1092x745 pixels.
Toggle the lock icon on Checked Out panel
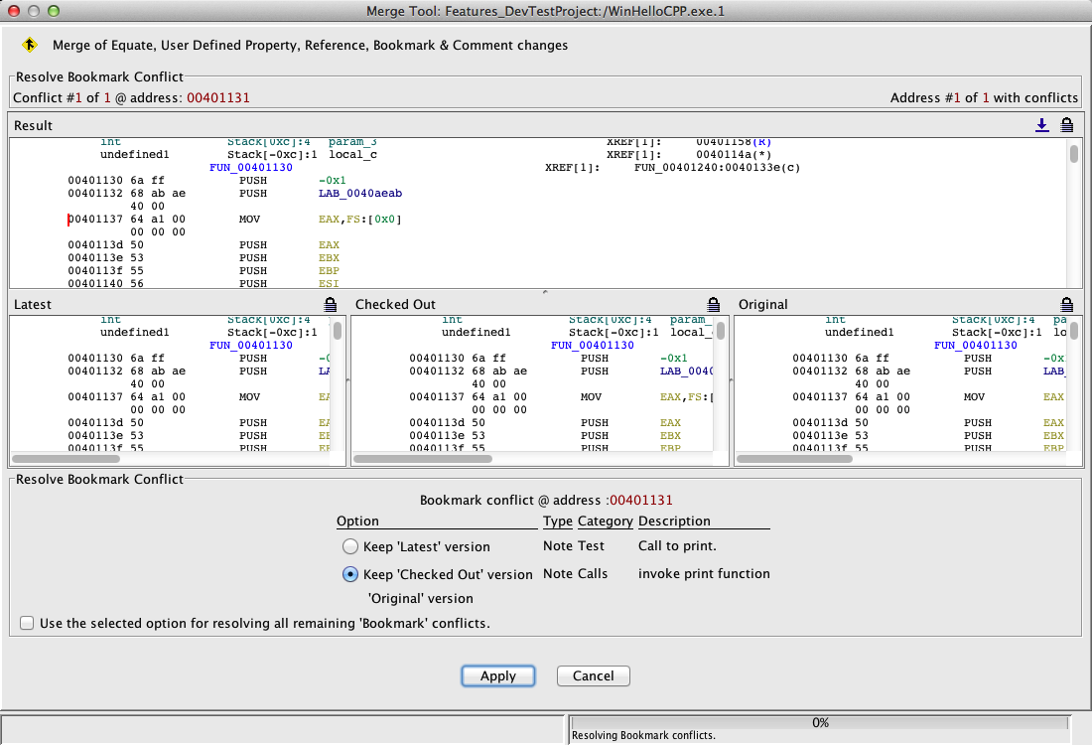click(713, 304)
